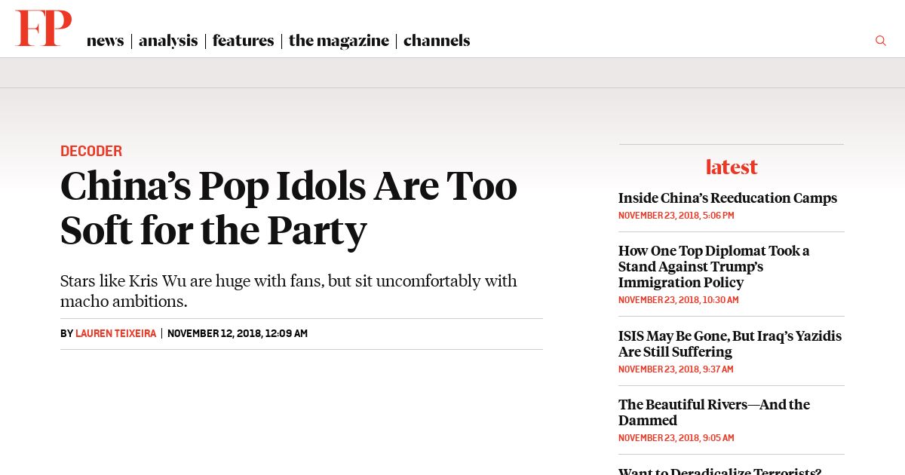Open author Lauren Teixeira's page
This screenshot has height=475, width=905.
[116, 333]
